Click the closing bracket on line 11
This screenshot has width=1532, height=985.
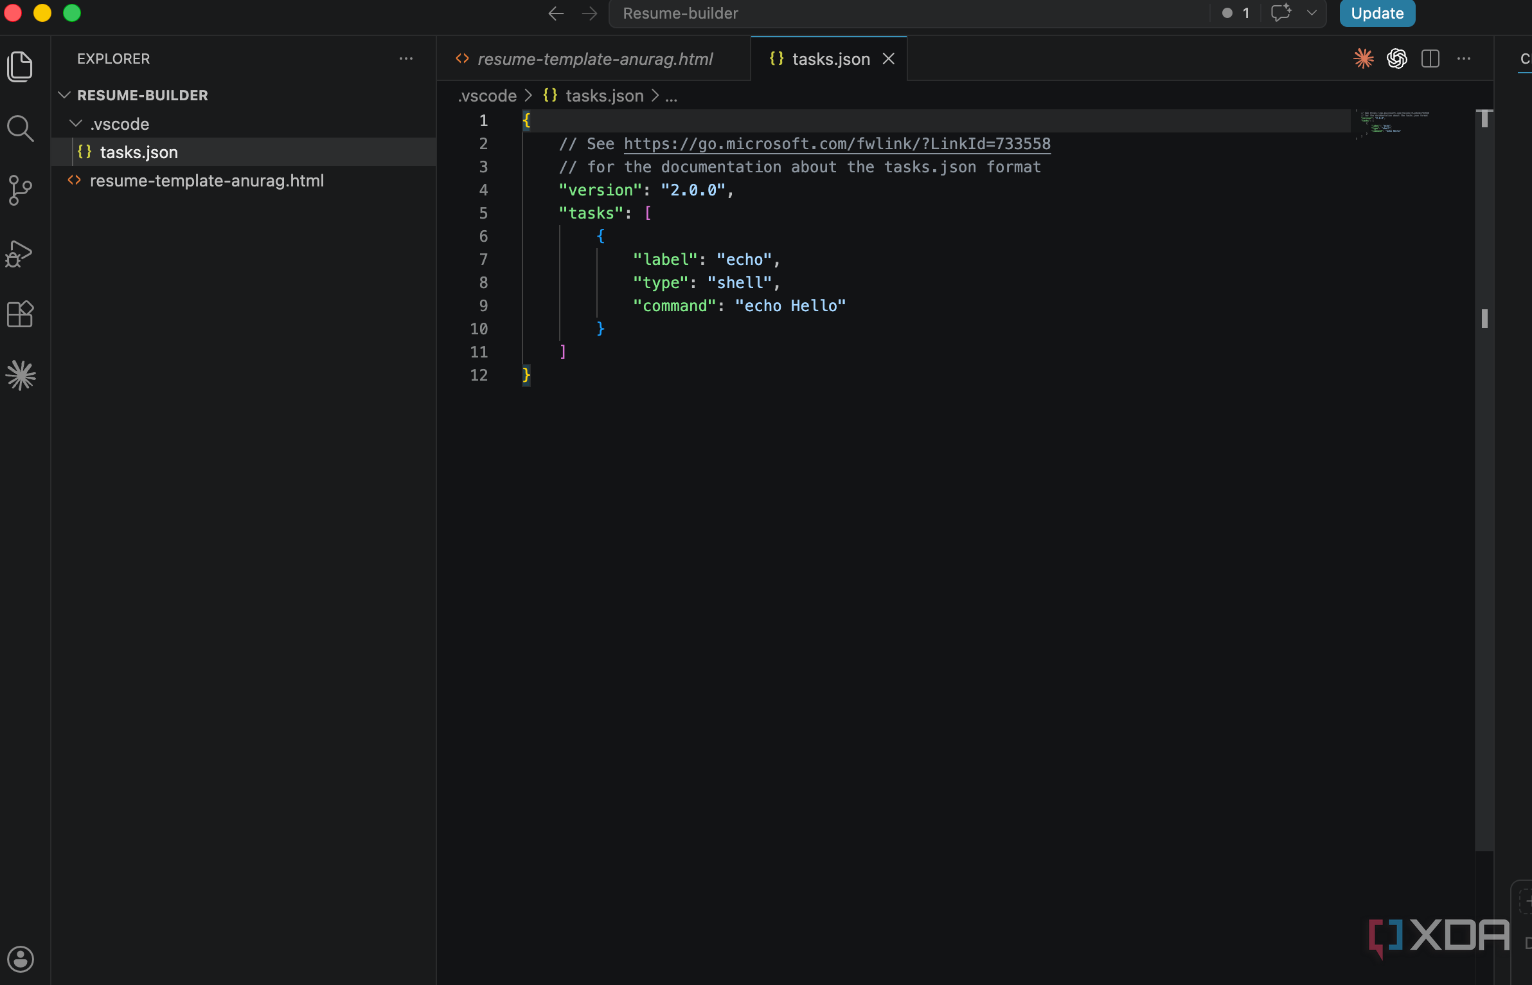point(563,352)
